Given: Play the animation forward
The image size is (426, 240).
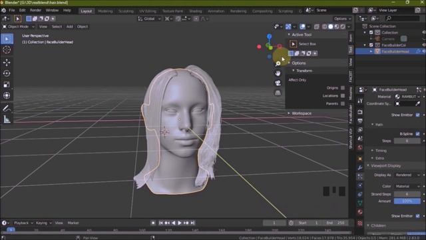Looking at the screenshot, I should coord(180,223).
